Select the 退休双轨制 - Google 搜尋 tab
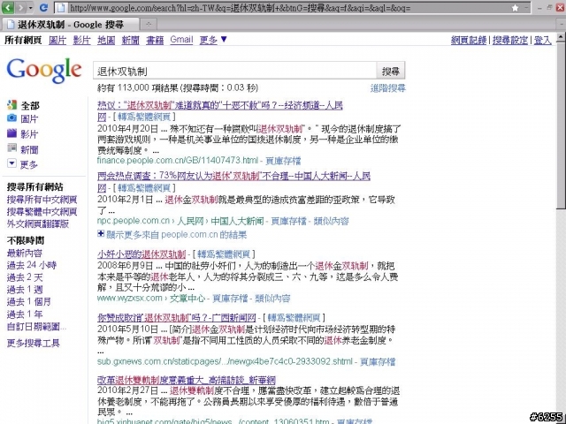 pyautogui.click(x=71, y=24)
